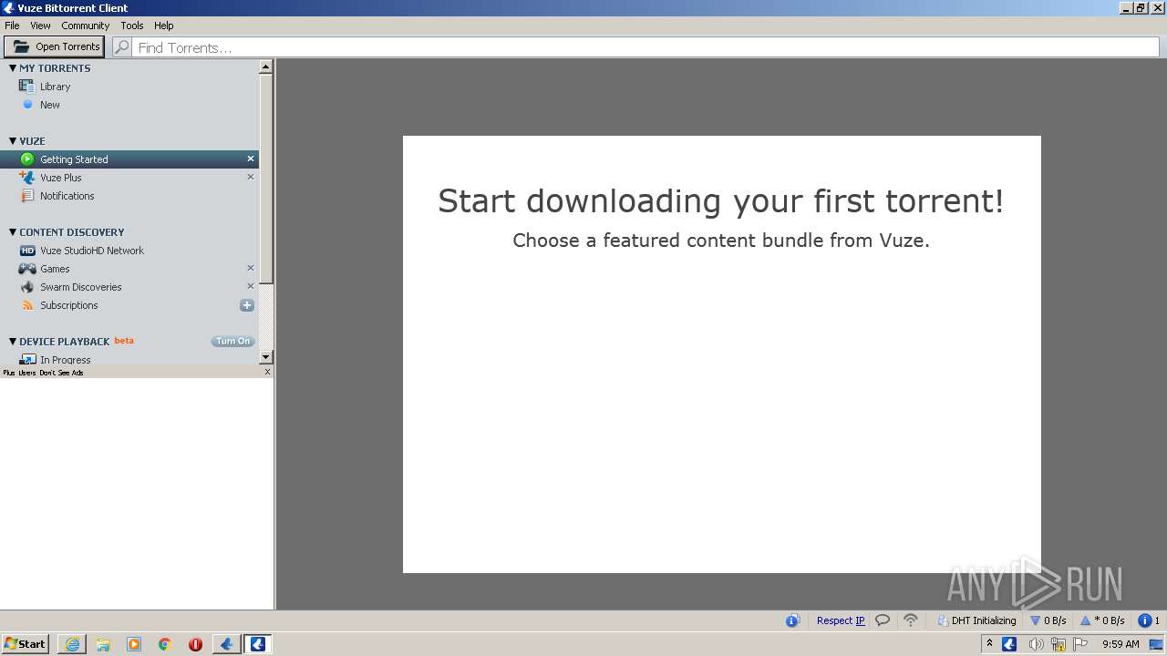Viewport: 1167px width, 656px height.
Task: Click the Show Desktop button
Action: point(1156,644)
